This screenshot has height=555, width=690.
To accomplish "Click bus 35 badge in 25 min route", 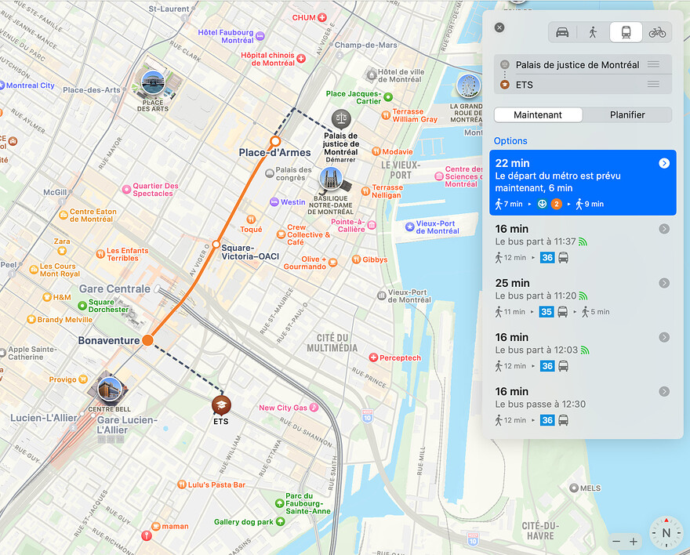I will coord(546,312).
